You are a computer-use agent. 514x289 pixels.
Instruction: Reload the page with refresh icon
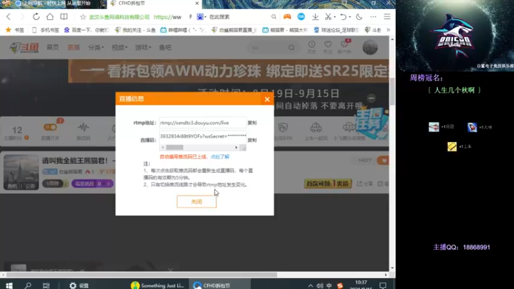[x=36, y=17]
